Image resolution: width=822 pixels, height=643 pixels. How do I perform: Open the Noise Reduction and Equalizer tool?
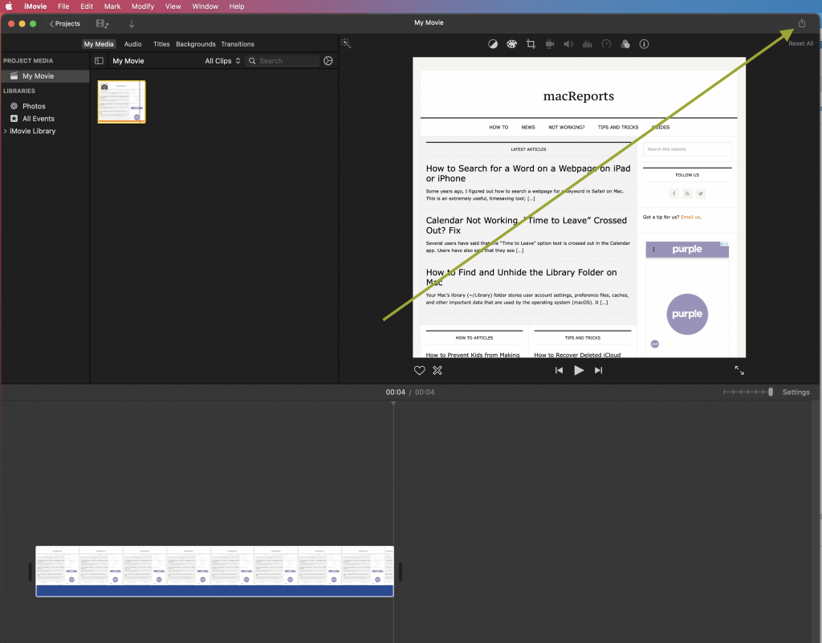[587, 44]
